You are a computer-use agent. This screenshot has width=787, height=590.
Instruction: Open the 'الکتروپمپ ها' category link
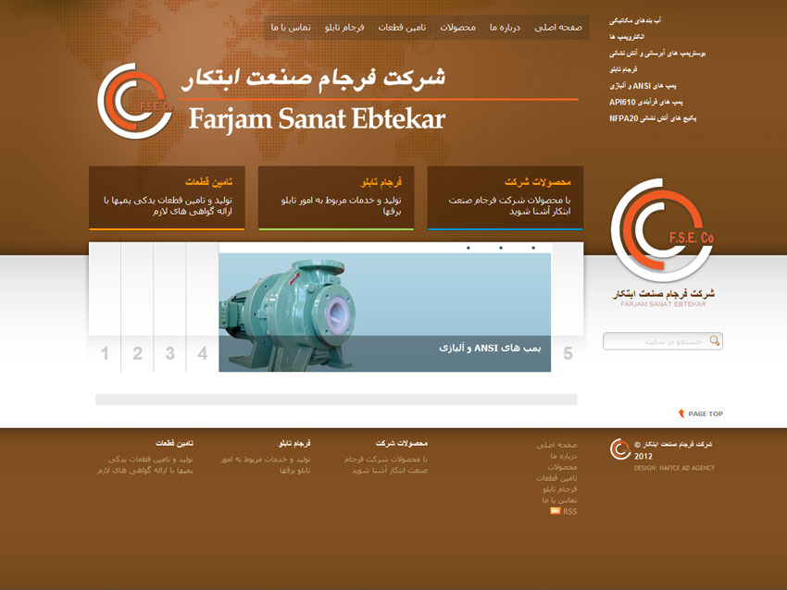point(627,37)
